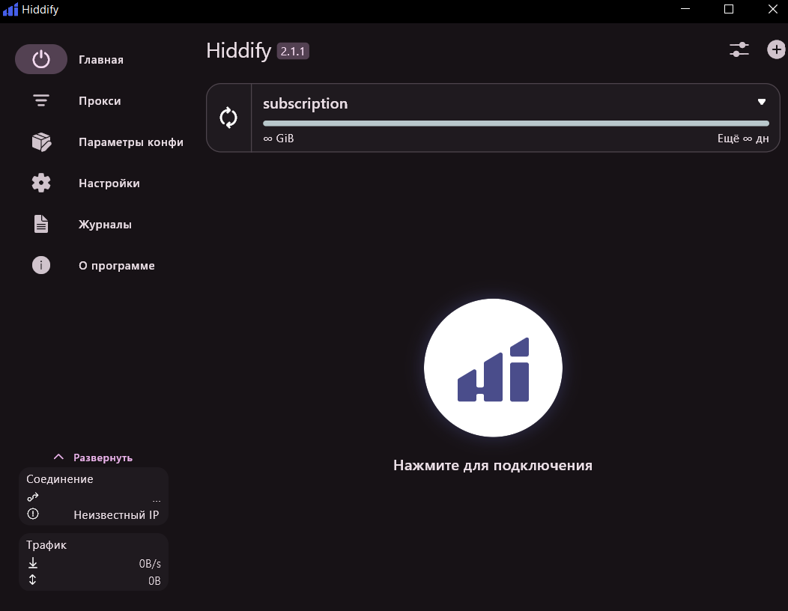Click the Неизвестный IP label
This screenshot has height=611, width=788.
[116, 515]
